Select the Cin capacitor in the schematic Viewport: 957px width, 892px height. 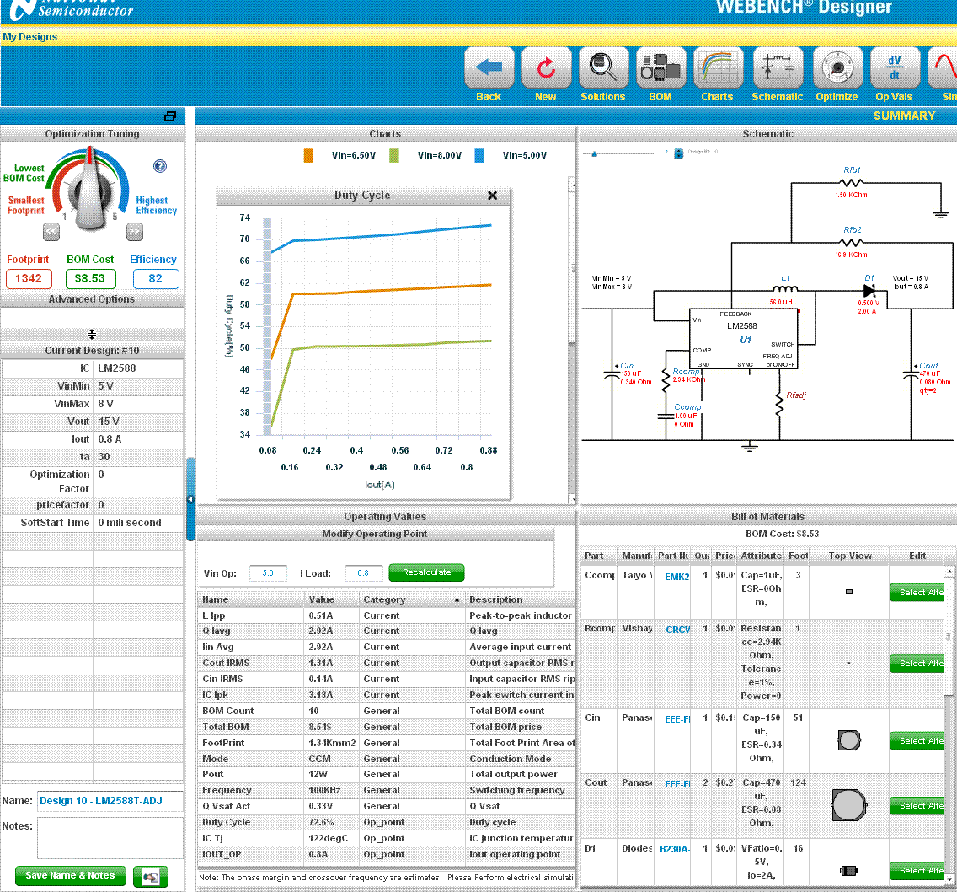(612, 374)
